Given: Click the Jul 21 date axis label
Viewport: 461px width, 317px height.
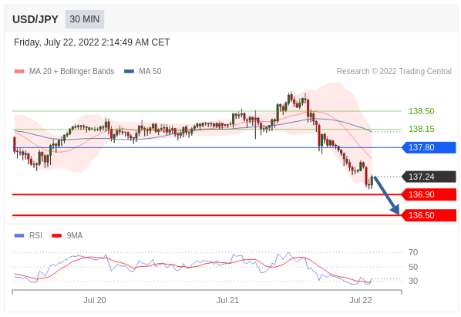Looking at the screenshot, I should pos(227,300).
